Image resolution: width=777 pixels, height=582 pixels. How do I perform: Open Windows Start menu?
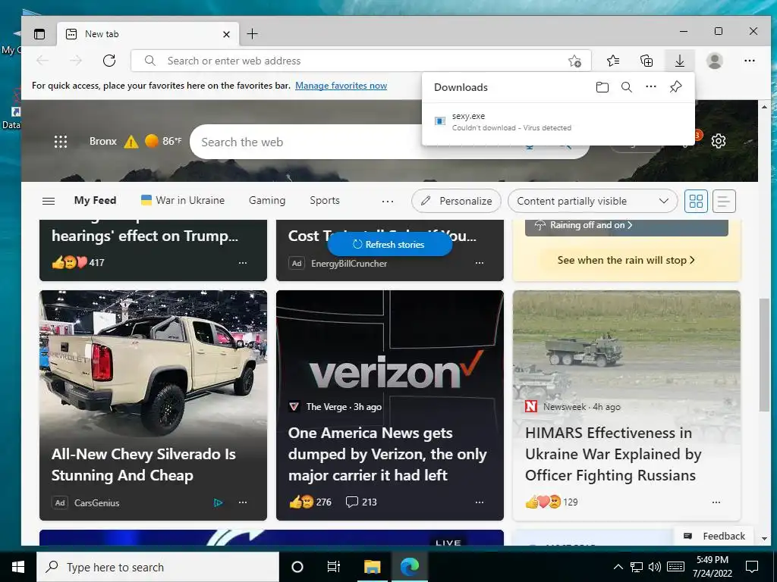(x=18, y=567)
